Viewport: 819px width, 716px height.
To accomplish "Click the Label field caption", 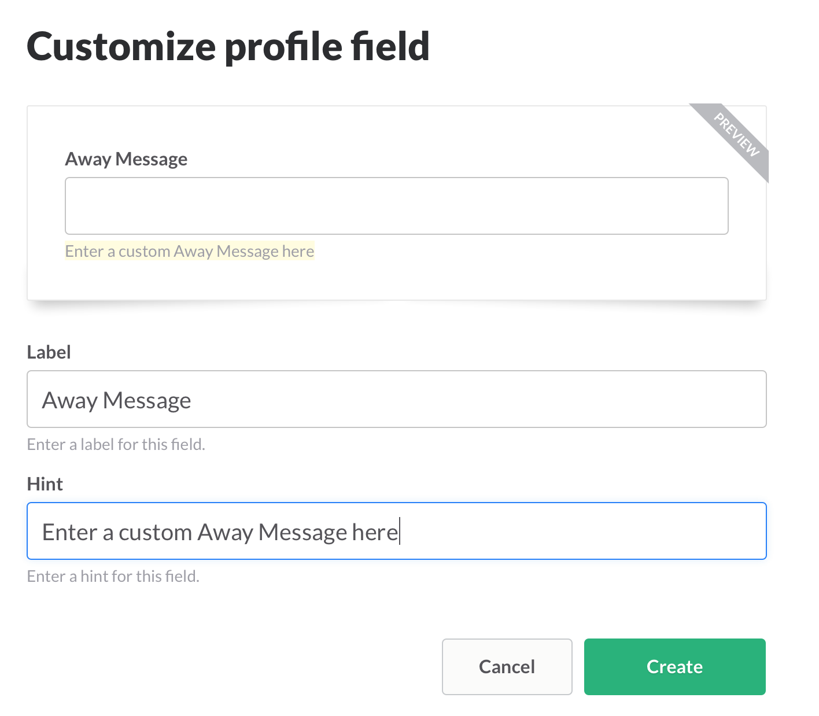I will click(49, 352).
